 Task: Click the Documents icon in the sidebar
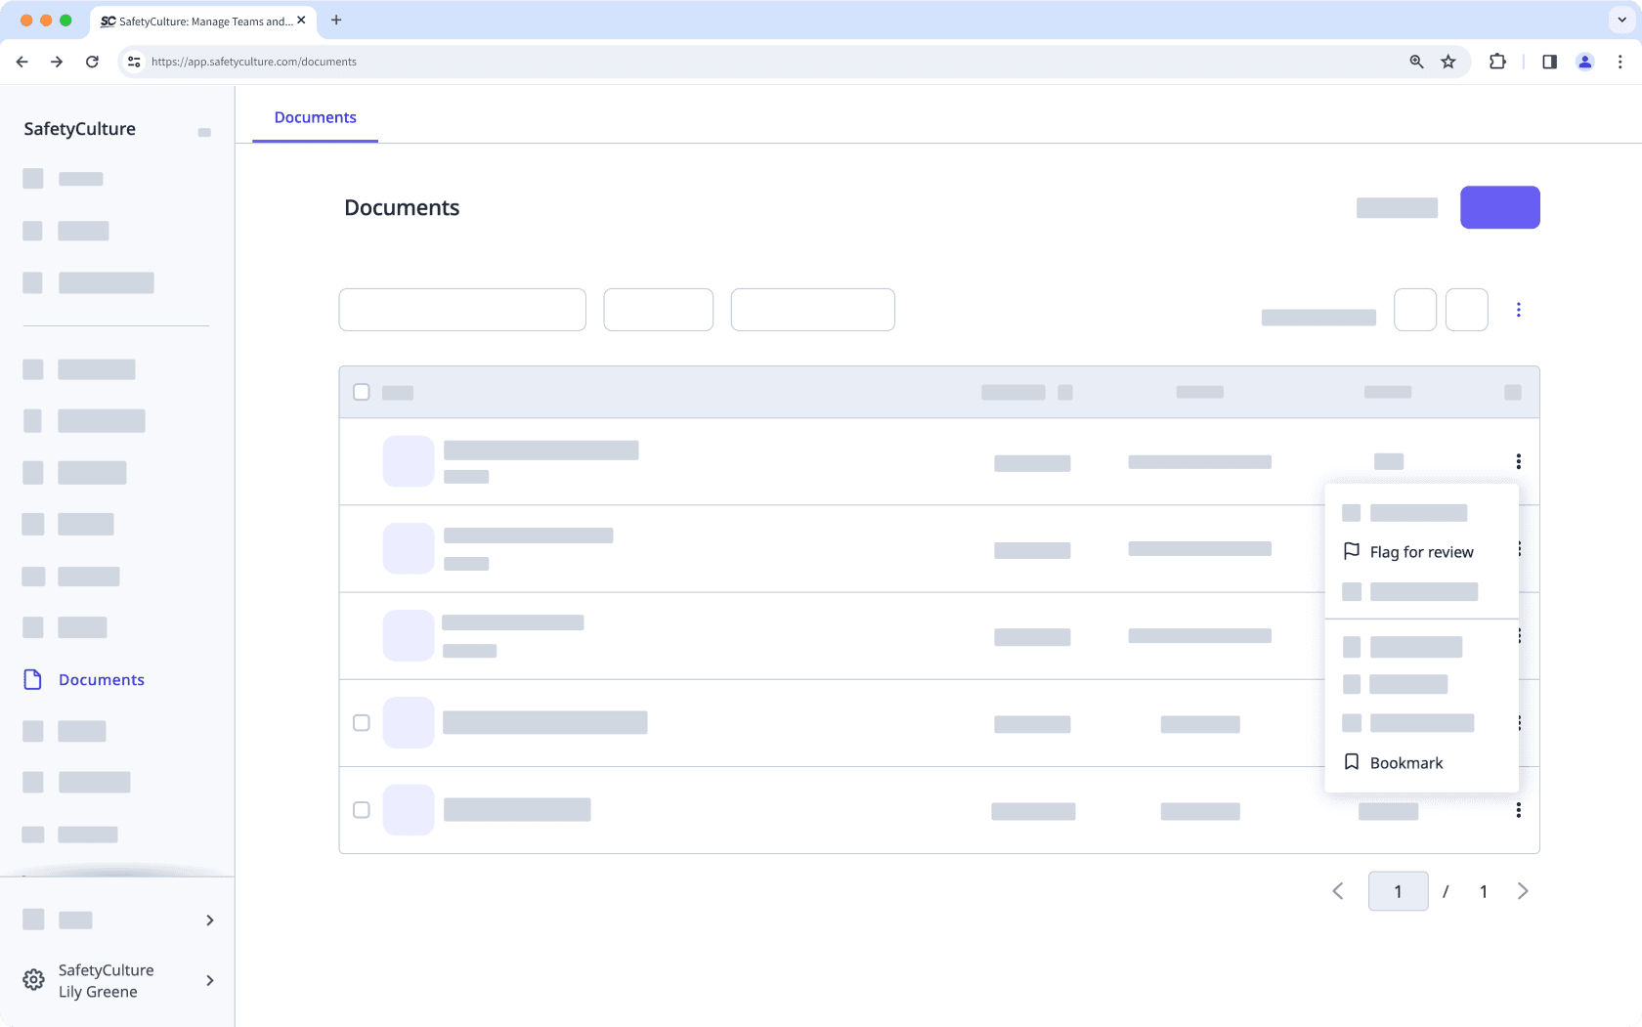(x=32, y=680)
